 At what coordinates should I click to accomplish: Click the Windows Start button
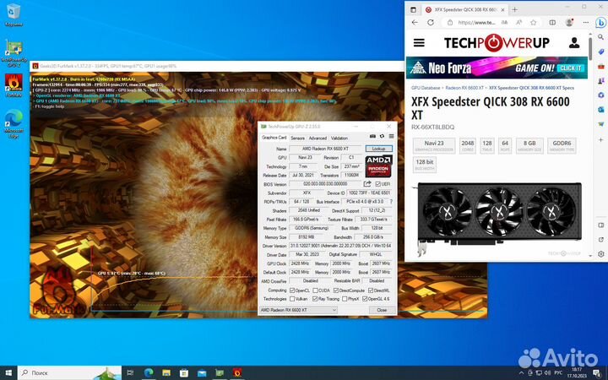[8, 372]
